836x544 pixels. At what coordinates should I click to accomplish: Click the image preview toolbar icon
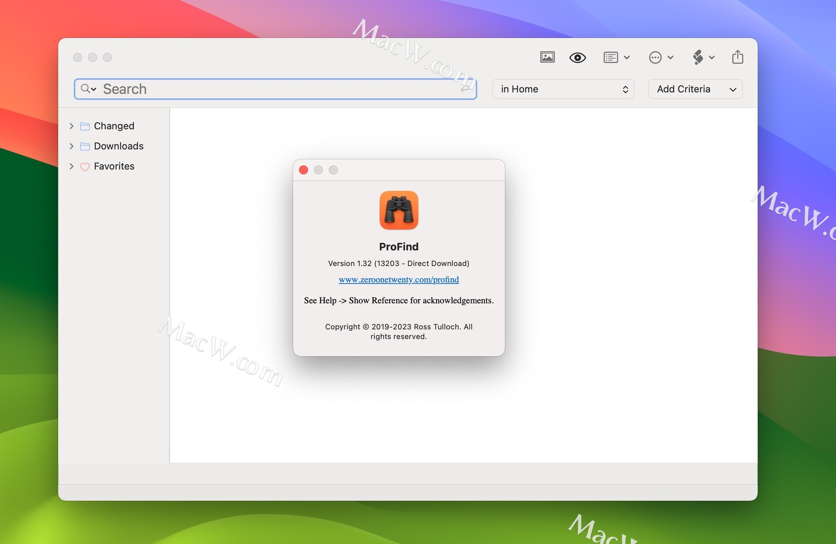[547, 57]
